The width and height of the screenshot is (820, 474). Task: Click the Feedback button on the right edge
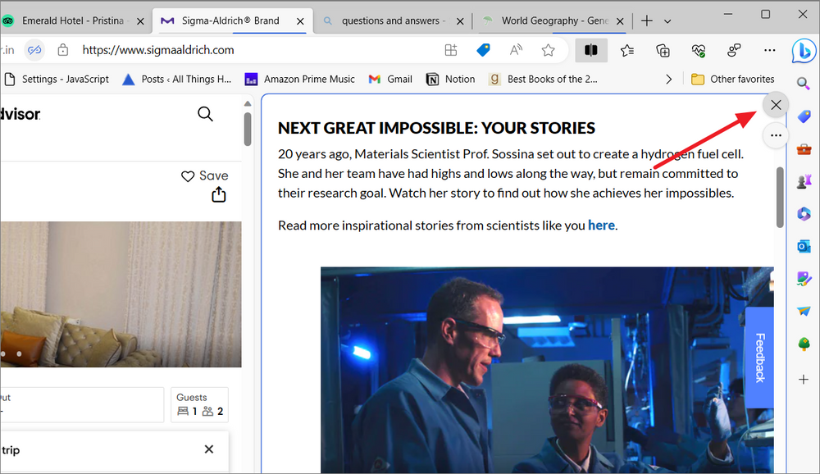click(x=759, y=357)
